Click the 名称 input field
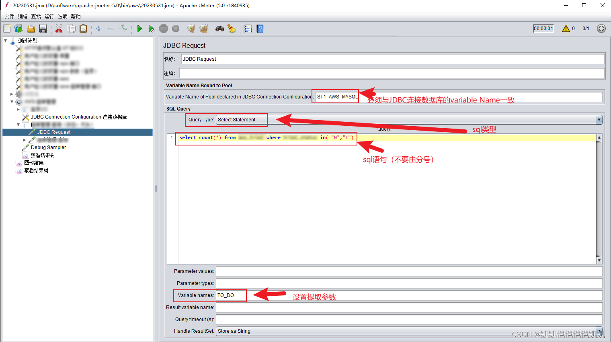 click(393, 59)
